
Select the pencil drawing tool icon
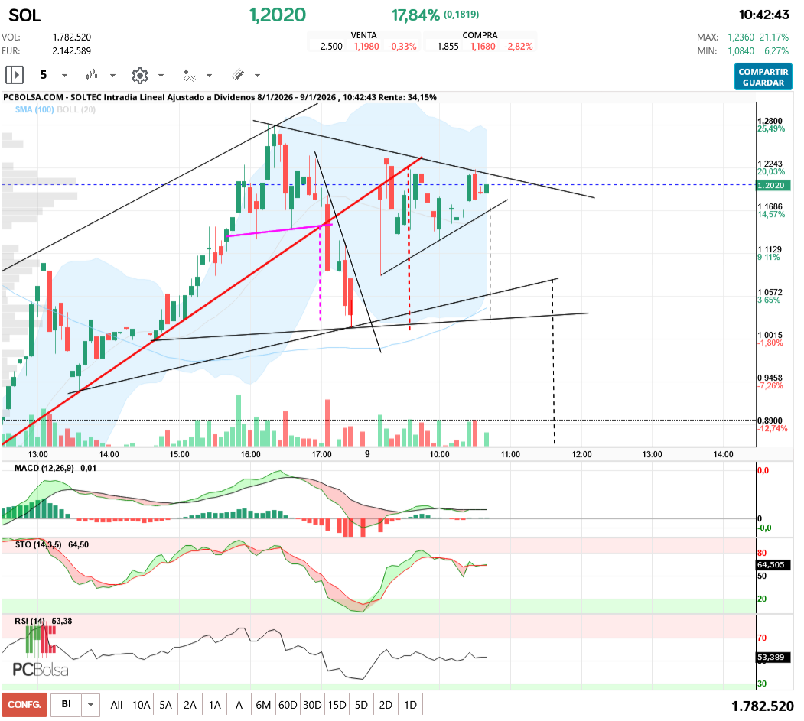[238, 75]
